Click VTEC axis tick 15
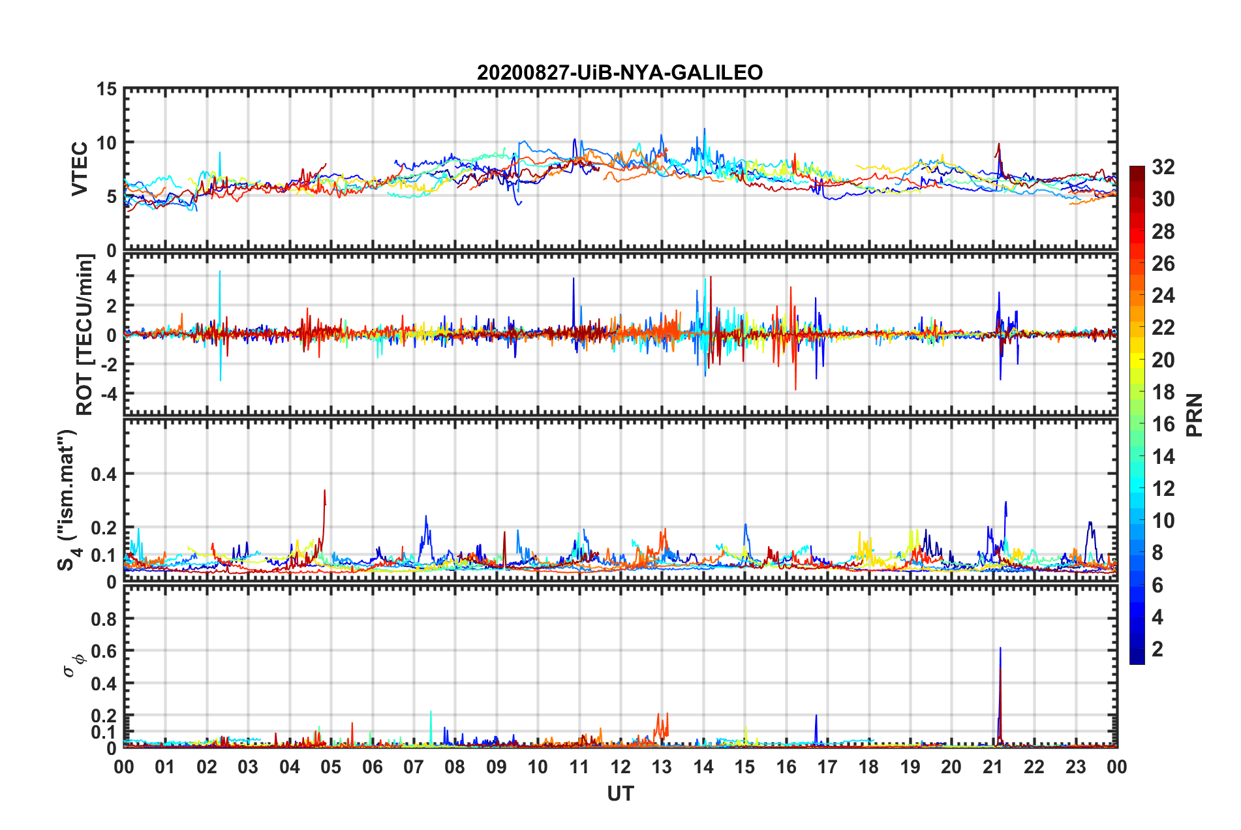Image resolution: width=1241 pixels, height=830 pixels. 106,89
